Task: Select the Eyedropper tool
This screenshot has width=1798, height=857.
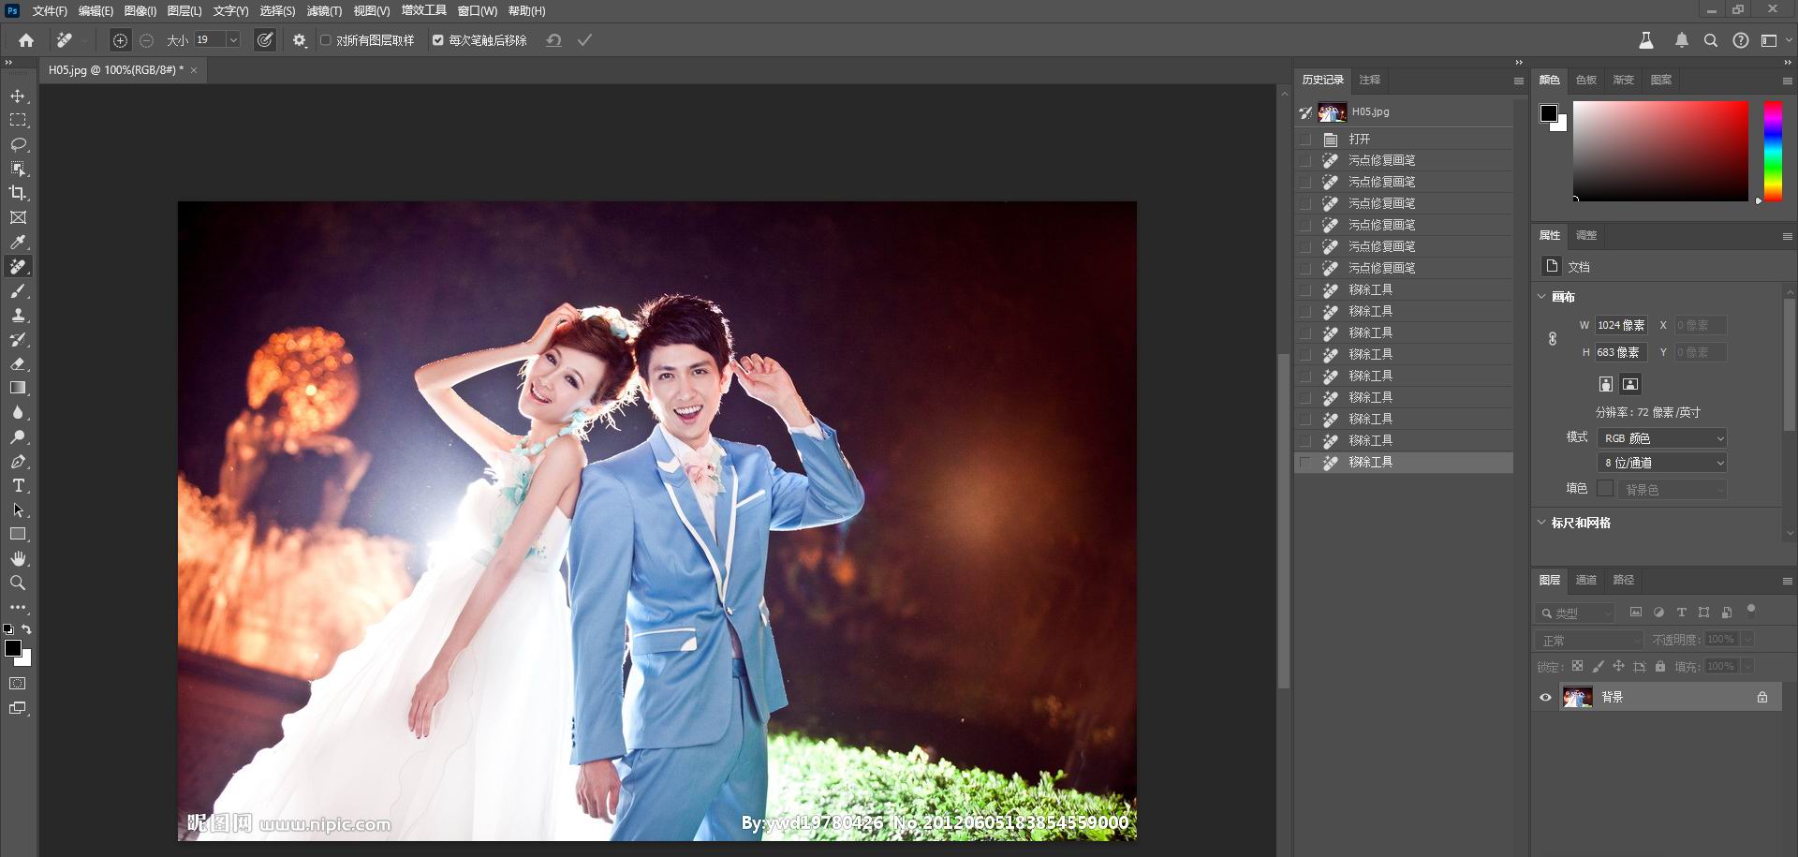Action: coord(18,242)
